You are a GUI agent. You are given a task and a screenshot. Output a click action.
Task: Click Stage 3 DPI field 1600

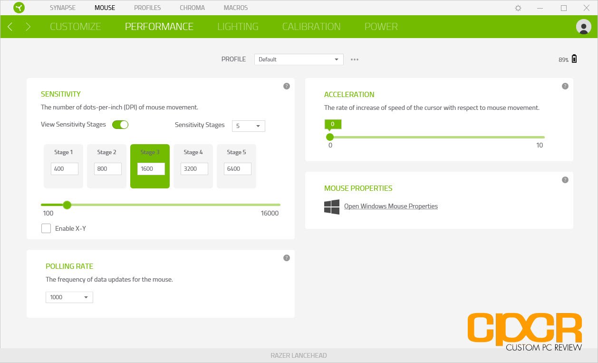pyautogui.click(x=151, y=169)
